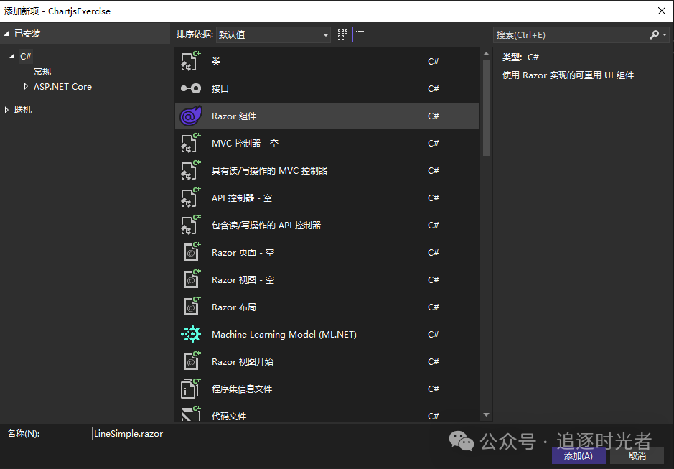Viewport: 674px width, 469px height.
Task: Click the search magnifier icon
Action: 654,34
